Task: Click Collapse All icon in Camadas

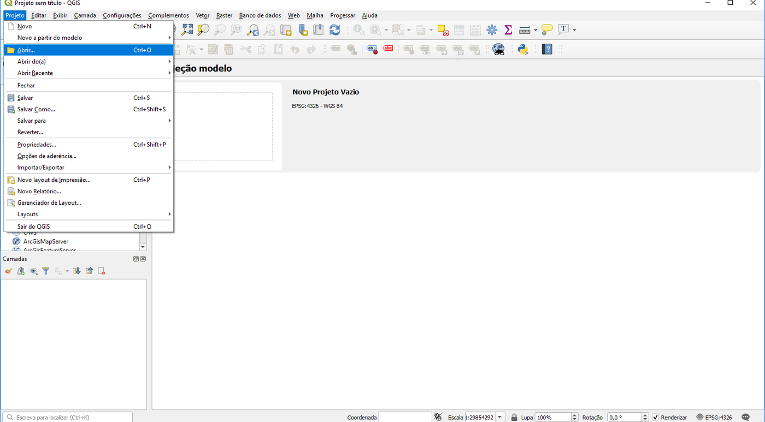Action: [89, 271]
